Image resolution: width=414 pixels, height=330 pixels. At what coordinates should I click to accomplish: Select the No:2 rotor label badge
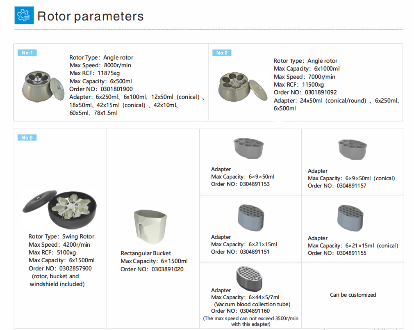[222, 53]
